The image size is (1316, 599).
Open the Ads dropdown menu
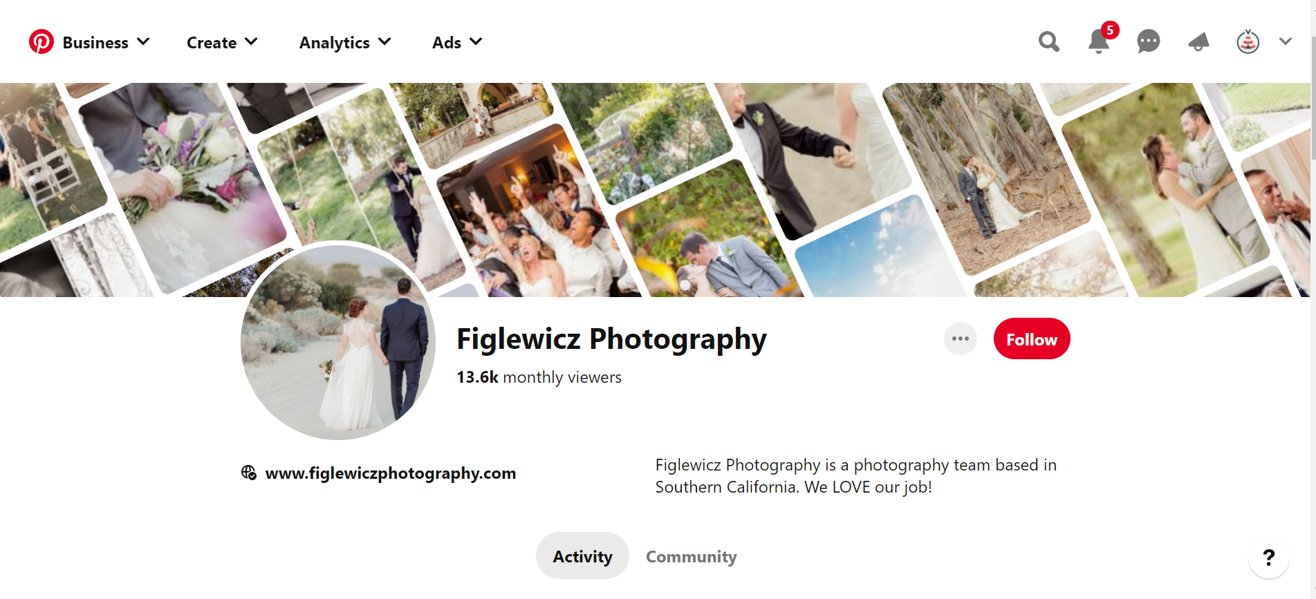coord(457,43)
